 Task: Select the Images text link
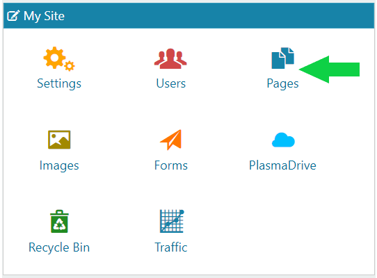pos(59,166)
